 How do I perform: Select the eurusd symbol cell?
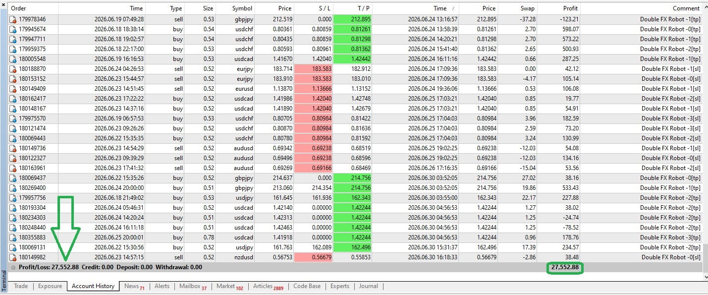click(235, 89)
